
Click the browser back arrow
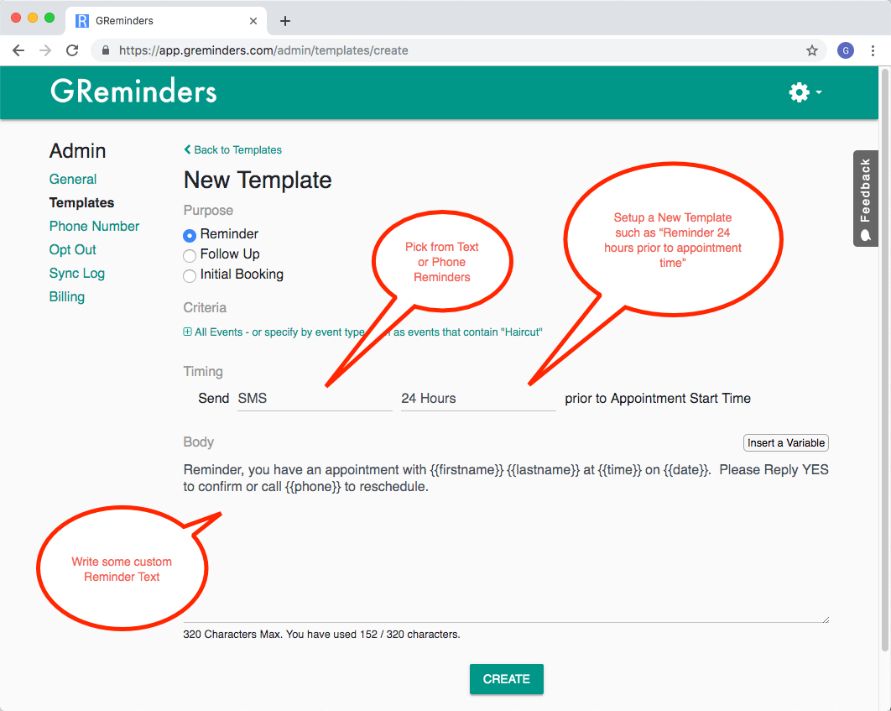18,50
